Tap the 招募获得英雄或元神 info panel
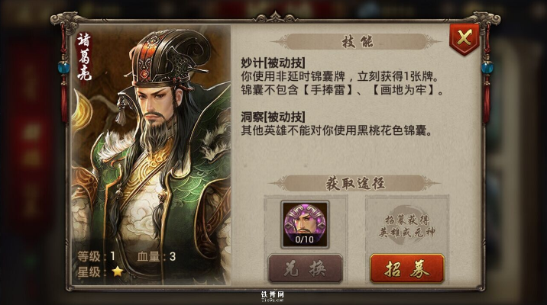This screenshot has width=547, height=305. tap(406, 226)
